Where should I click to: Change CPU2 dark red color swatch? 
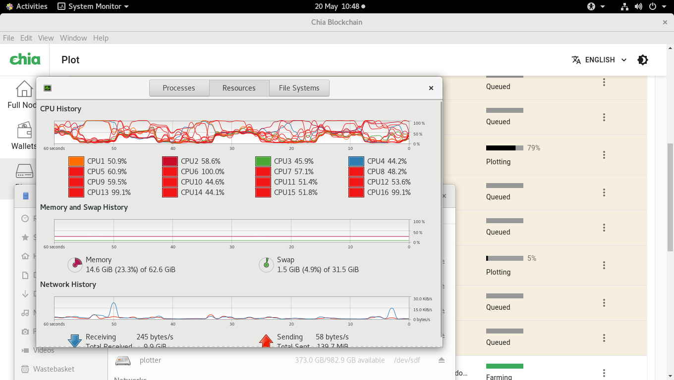pos(170,161)
